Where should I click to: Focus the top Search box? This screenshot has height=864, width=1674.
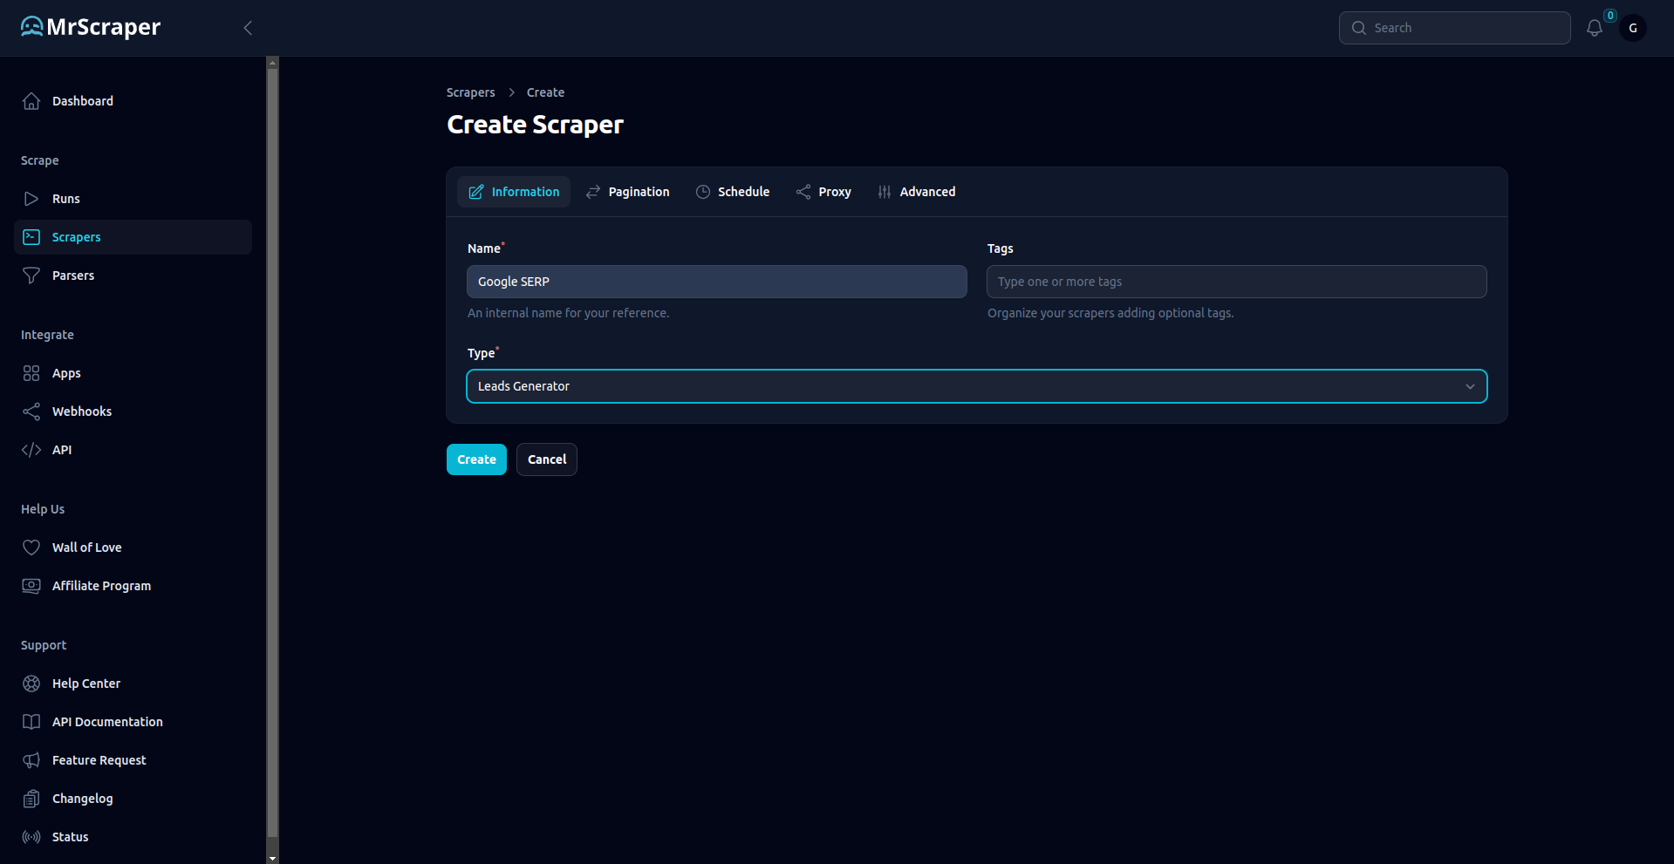coord(1455,28)
